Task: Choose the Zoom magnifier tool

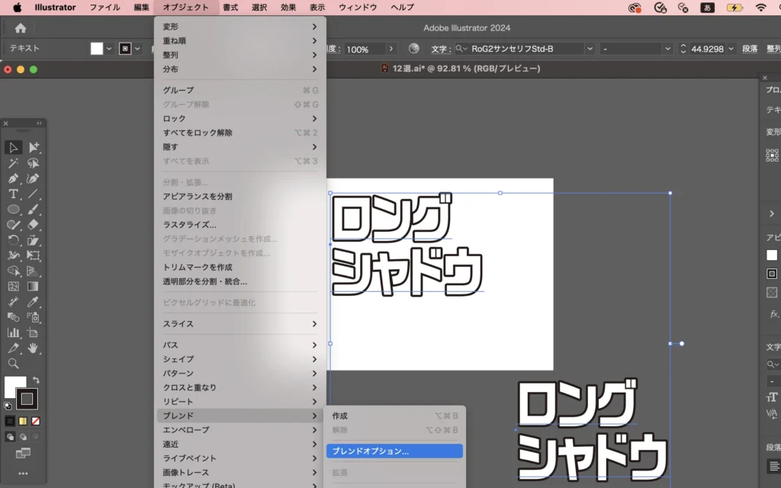Action: [14, 364]
